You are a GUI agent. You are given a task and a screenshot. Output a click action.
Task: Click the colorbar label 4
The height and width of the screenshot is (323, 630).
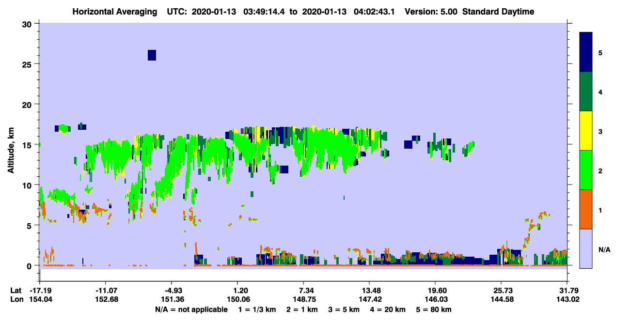[x=600, y=92]
